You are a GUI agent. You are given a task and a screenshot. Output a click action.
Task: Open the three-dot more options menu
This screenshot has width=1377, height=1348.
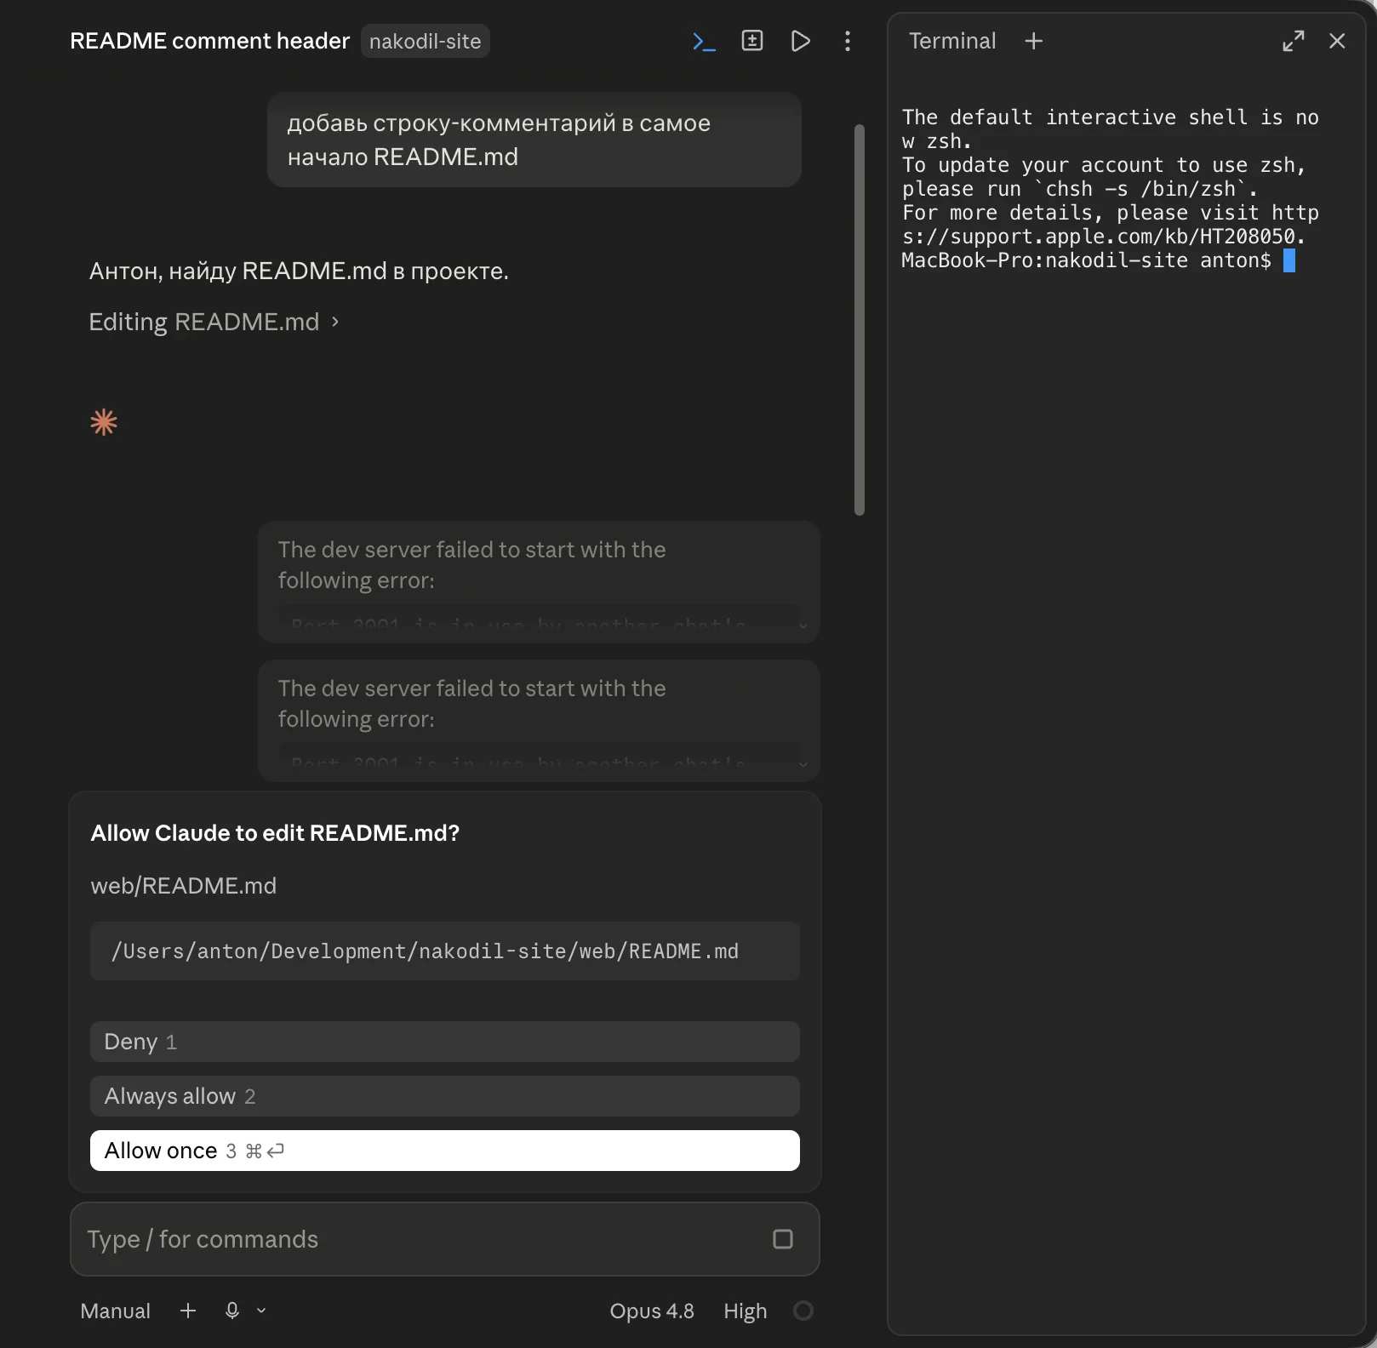point(847,41)
